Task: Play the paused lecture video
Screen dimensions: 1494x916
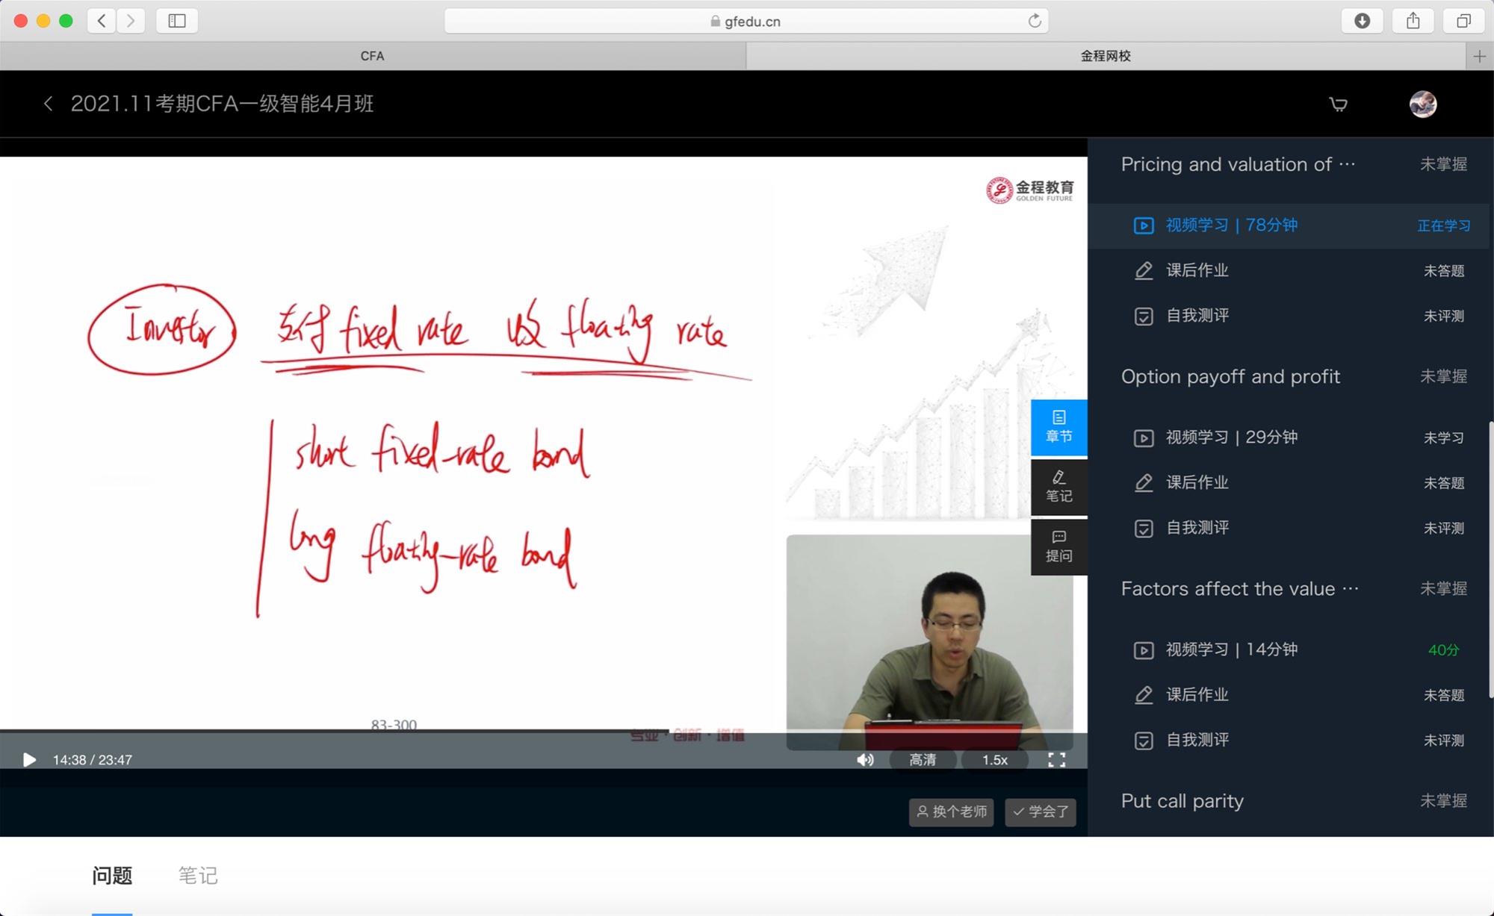Action: [x=29, y=760]
